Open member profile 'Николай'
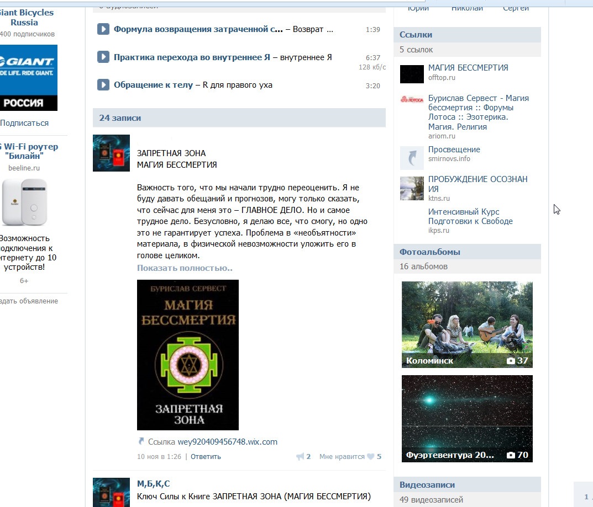Image resolution: width=593 pixels, height=507 pixels. coord(467,8)
